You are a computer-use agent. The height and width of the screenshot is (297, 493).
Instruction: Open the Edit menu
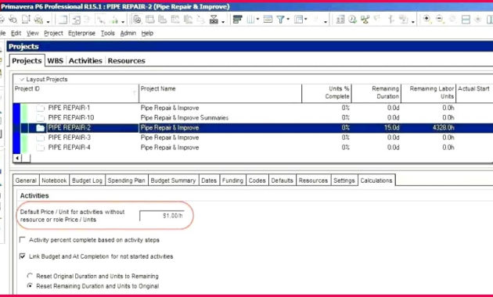[16, 34]
